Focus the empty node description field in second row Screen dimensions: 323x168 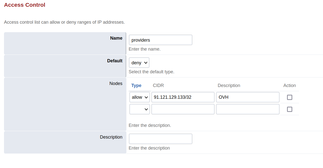coord(247,109)
